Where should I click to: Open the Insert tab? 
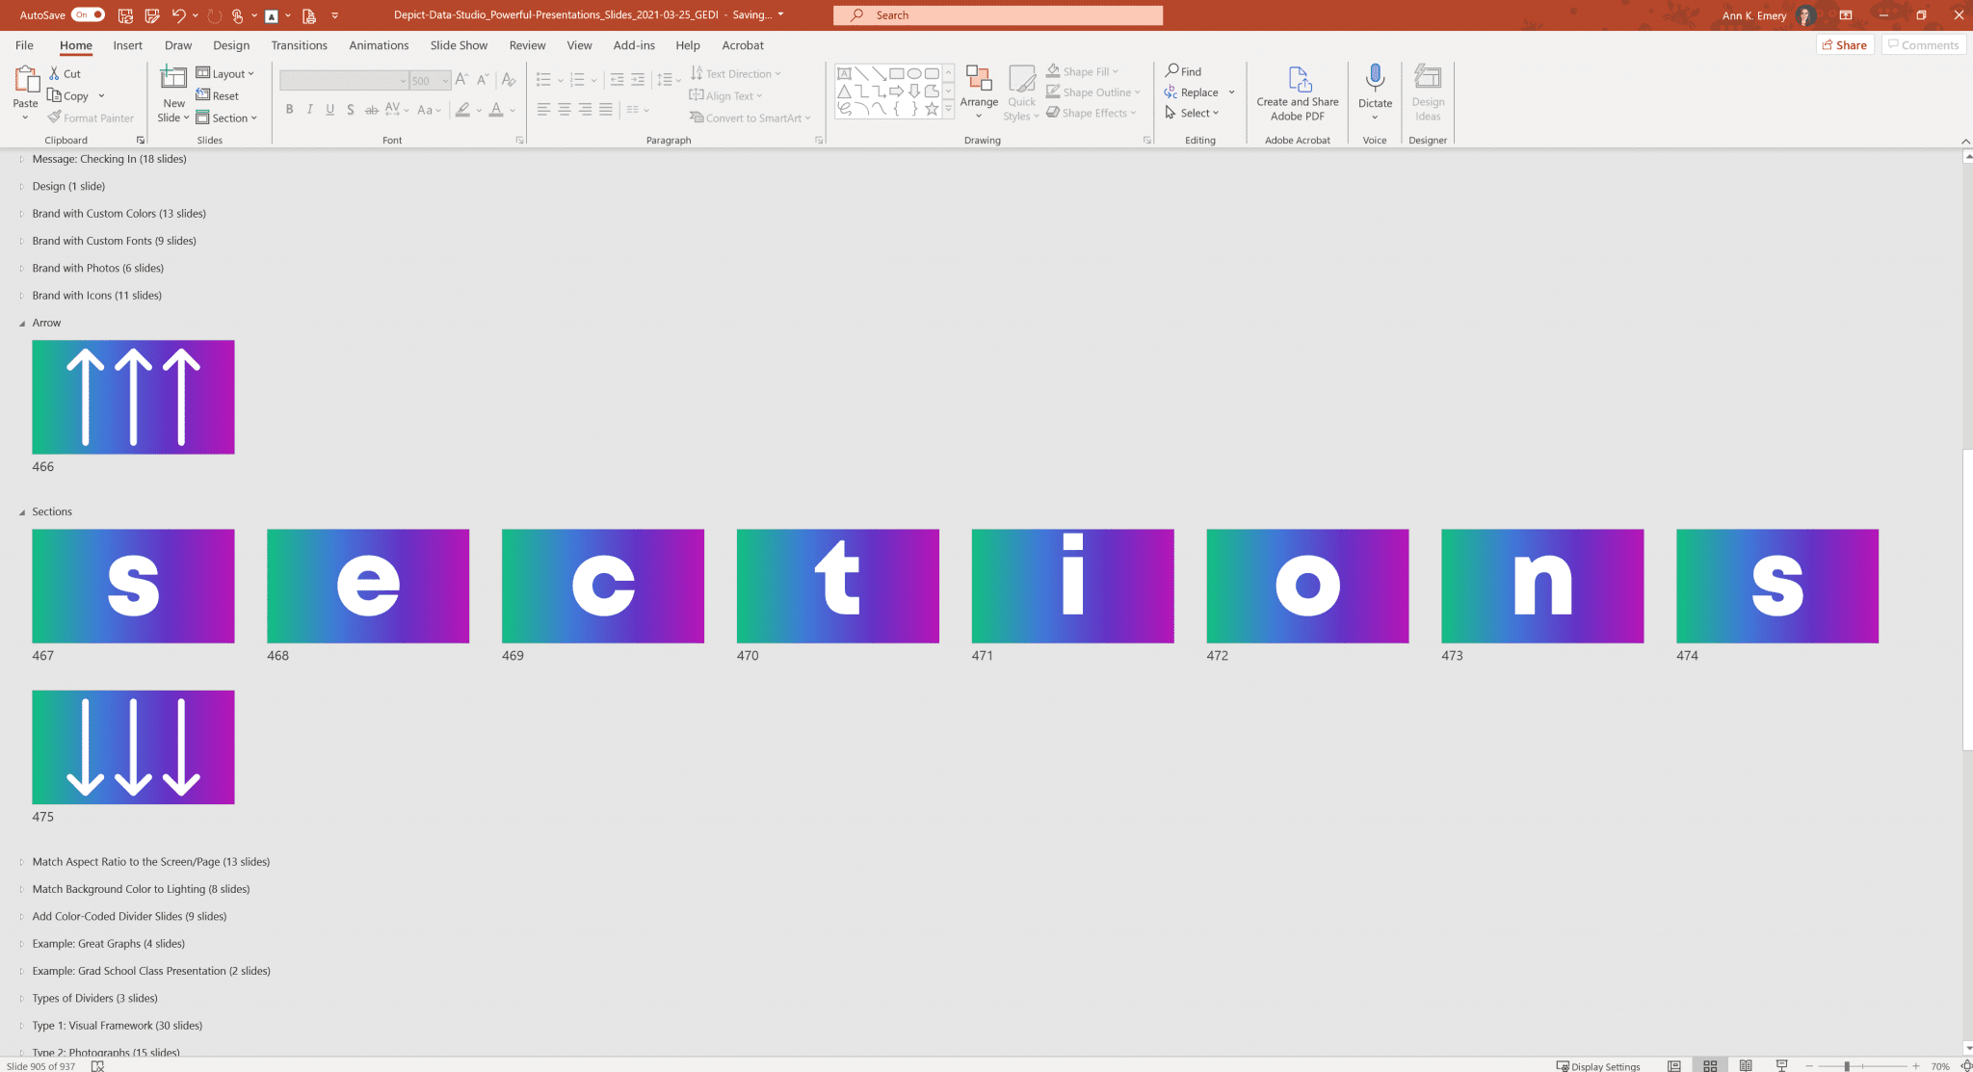tap(127, 45)
